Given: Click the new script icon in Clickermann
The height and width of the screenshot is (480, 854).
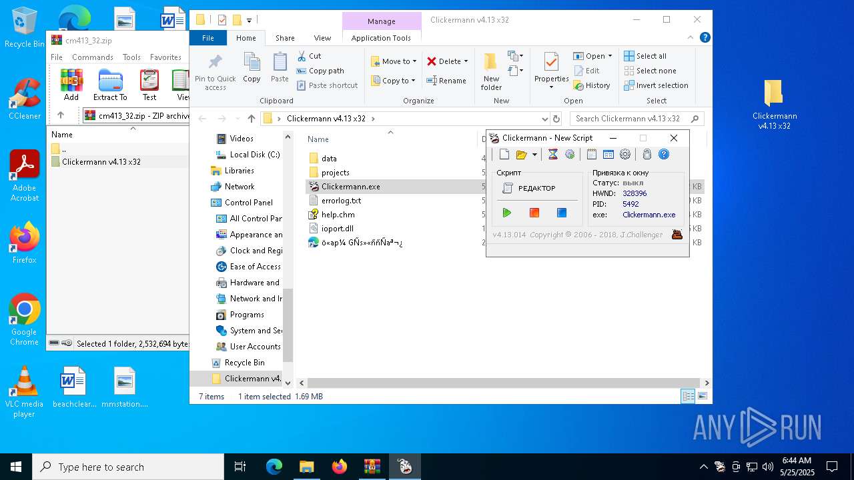Looking at the screenshot, I should click(x=504, y=155).
